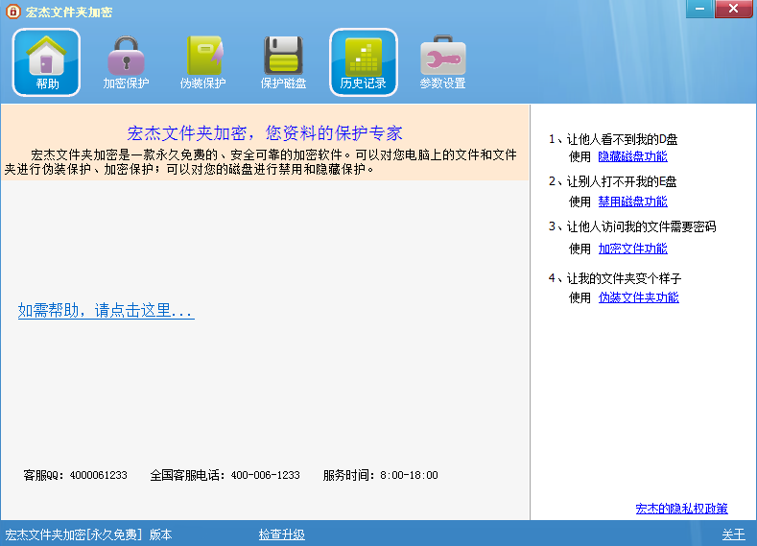Open 参数设置 toolbox icon

(x=442, y=62)
